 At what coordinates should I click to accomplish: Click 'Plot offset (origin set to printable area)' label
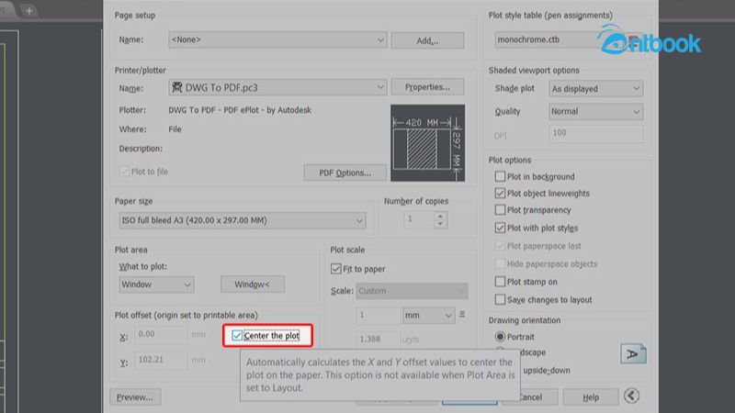click(187, 315)
